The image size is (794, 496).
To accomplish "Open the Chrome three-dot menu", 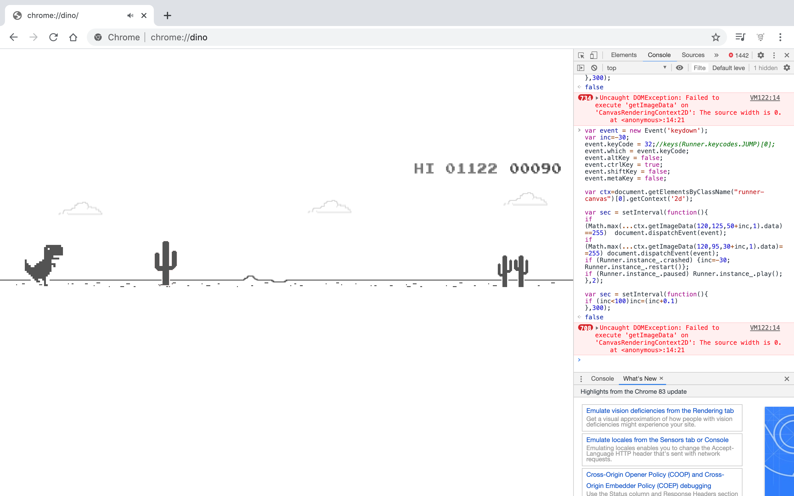I will 780,37.
